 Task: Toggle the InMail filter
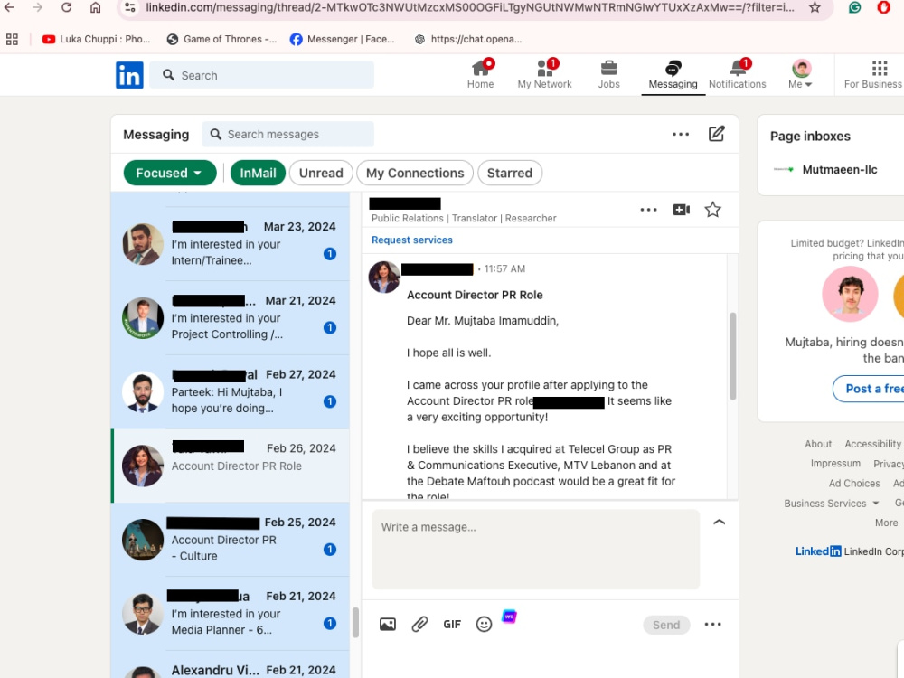pos(258,173)
